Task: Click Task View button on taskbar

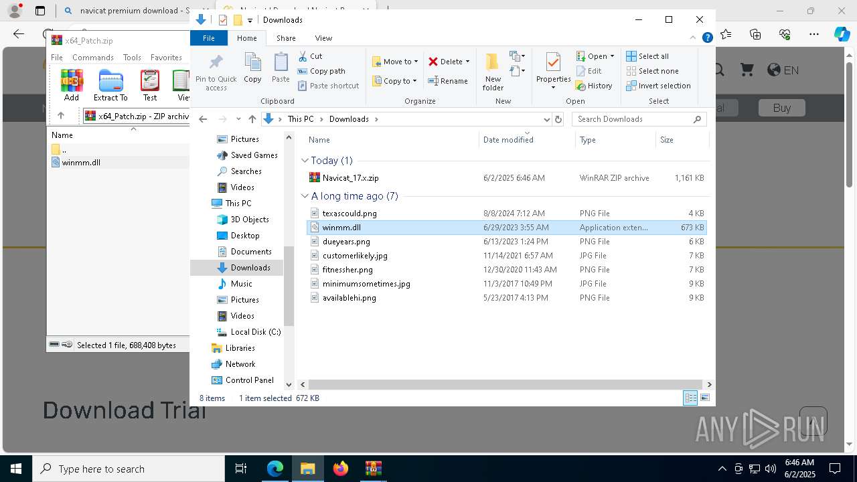Action: pos(241,469)
